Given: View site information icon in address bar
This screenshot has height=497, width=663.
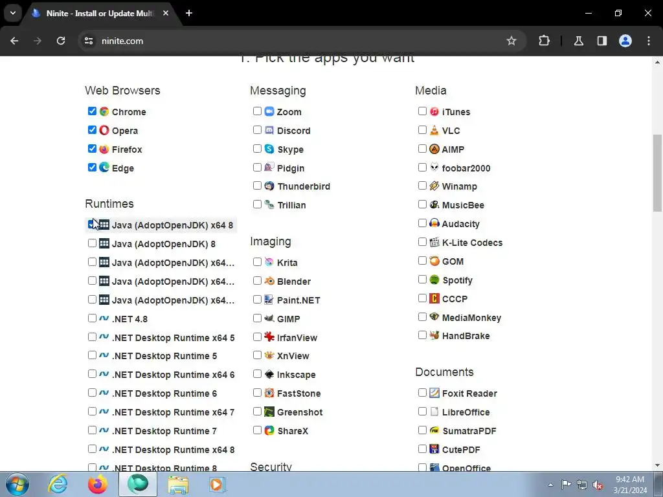Looking at the screenshot, I should [89, 41].
